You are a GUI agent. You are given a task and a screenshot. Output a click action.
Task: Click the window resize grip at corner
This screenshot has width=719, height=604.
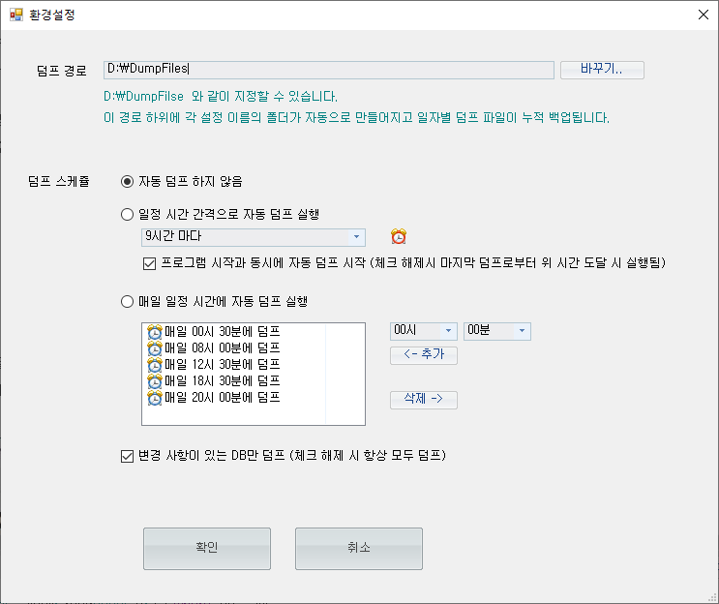[712, 598]
